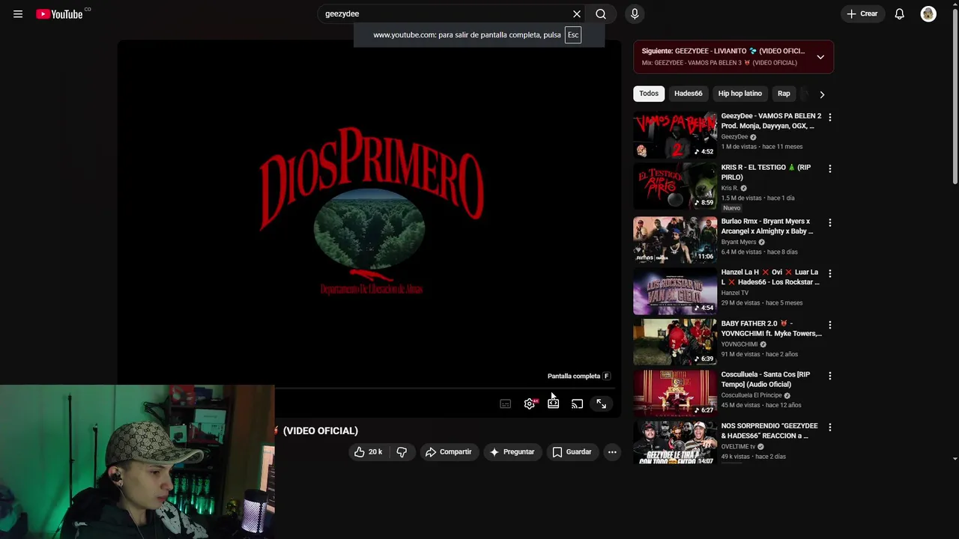Open NOS SORPRENDIO GEEZYDEE reaction video
The height and width of the screenshot is (539, 959).
(769, 430)
